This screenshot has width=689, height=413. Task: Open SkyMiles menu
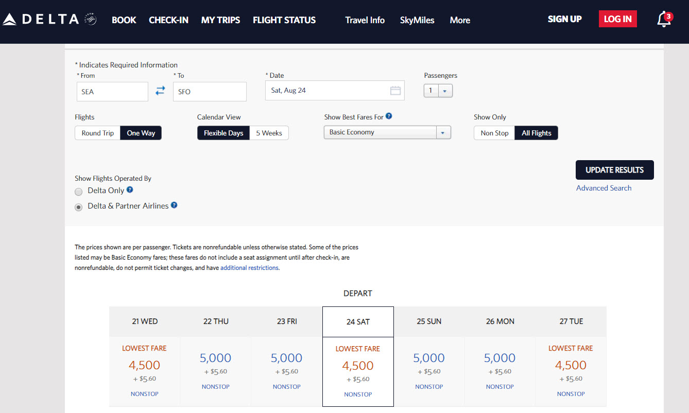click(x=417, y=20)
